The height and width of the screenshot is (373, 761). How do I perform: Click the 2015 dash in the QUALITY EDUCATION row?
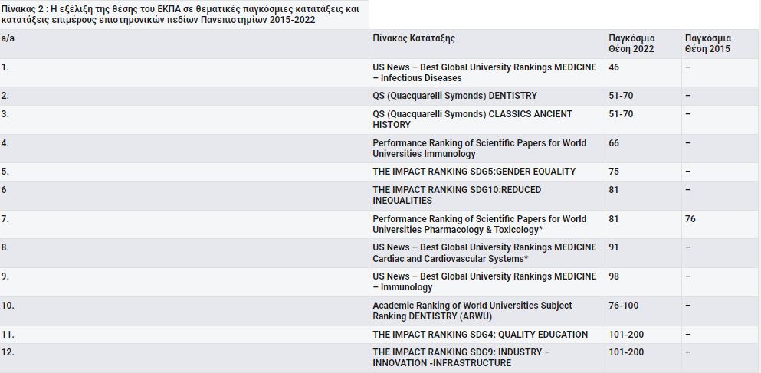[687, 334]
